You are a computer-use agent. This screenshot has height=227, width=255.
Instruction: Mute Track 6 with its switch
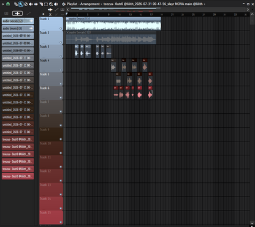point(61,98)
